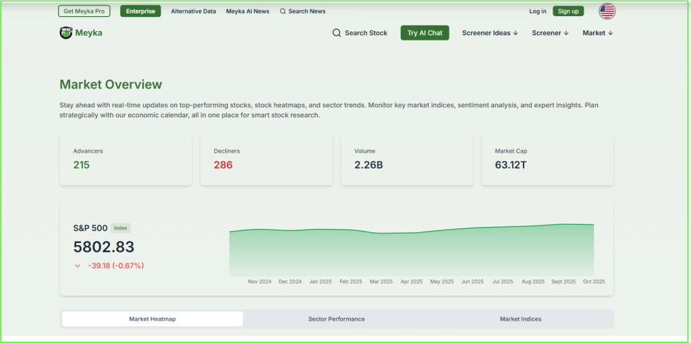Click the Search News magnifier icon

pyautogui.click(x=283, y=11)
